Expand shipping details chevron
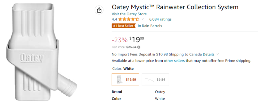The image size is (258, 103). [218, 54]
